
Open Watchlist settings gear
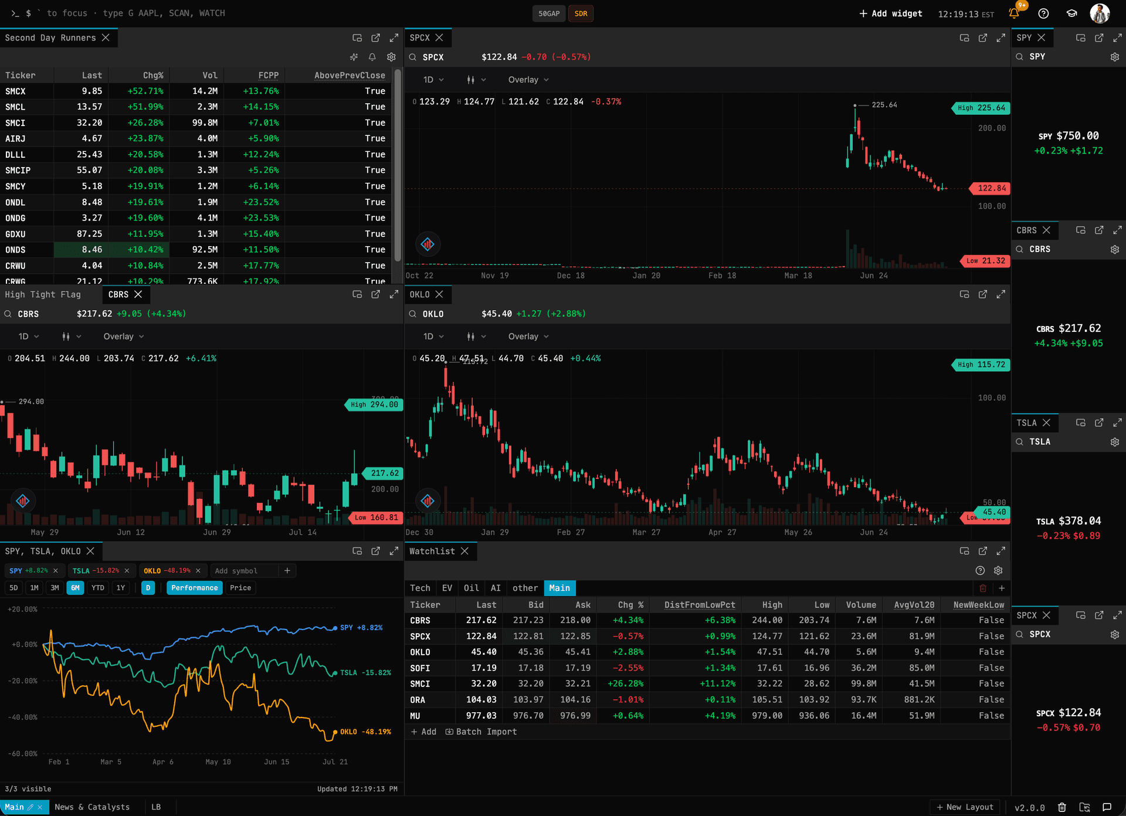998,570
